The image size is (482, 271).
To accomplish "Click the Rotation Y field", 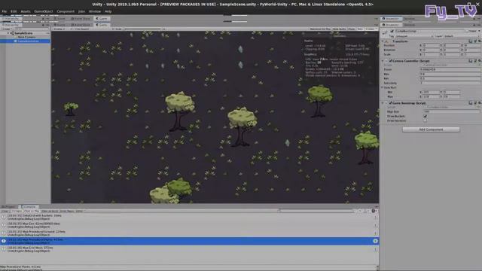I will (x=451, y=50).
